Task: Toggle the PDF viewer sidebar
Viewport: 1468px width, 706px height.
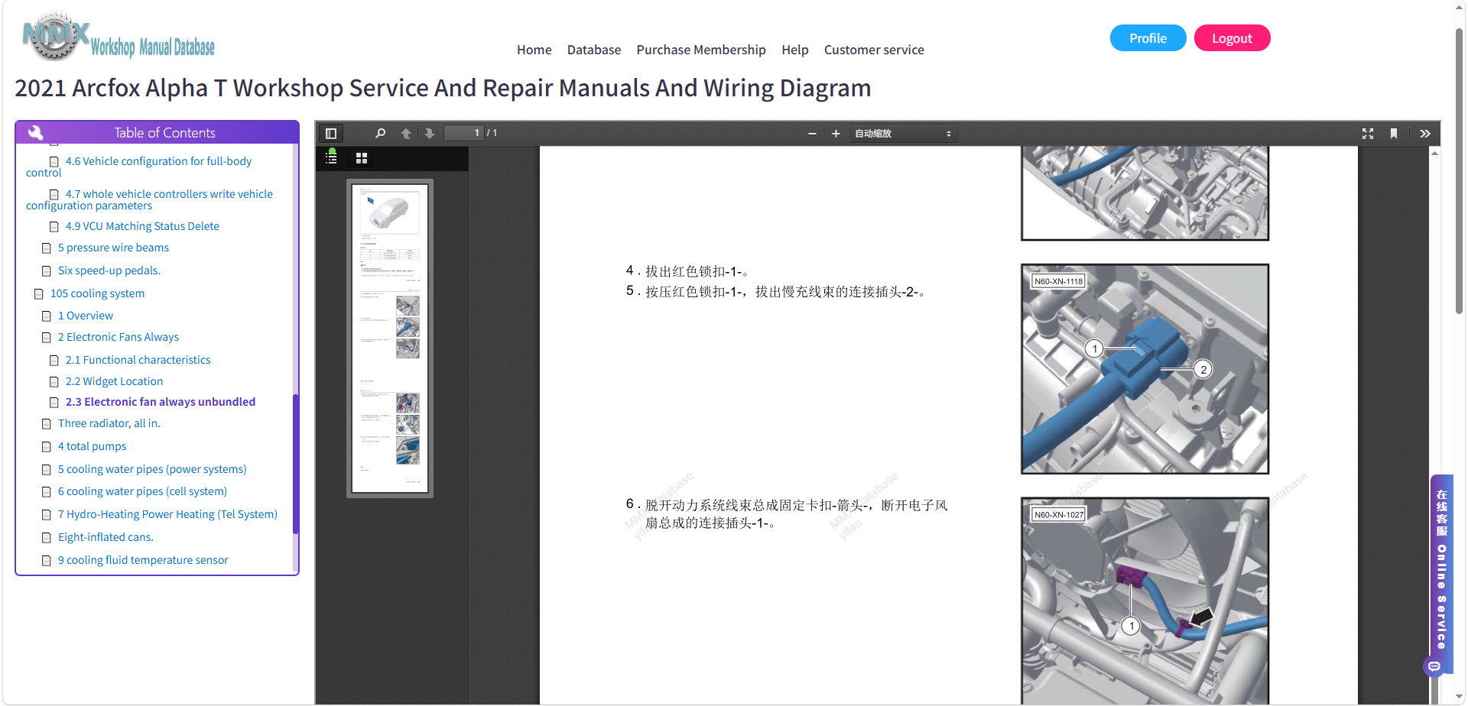Action: (x=331, y=133)
